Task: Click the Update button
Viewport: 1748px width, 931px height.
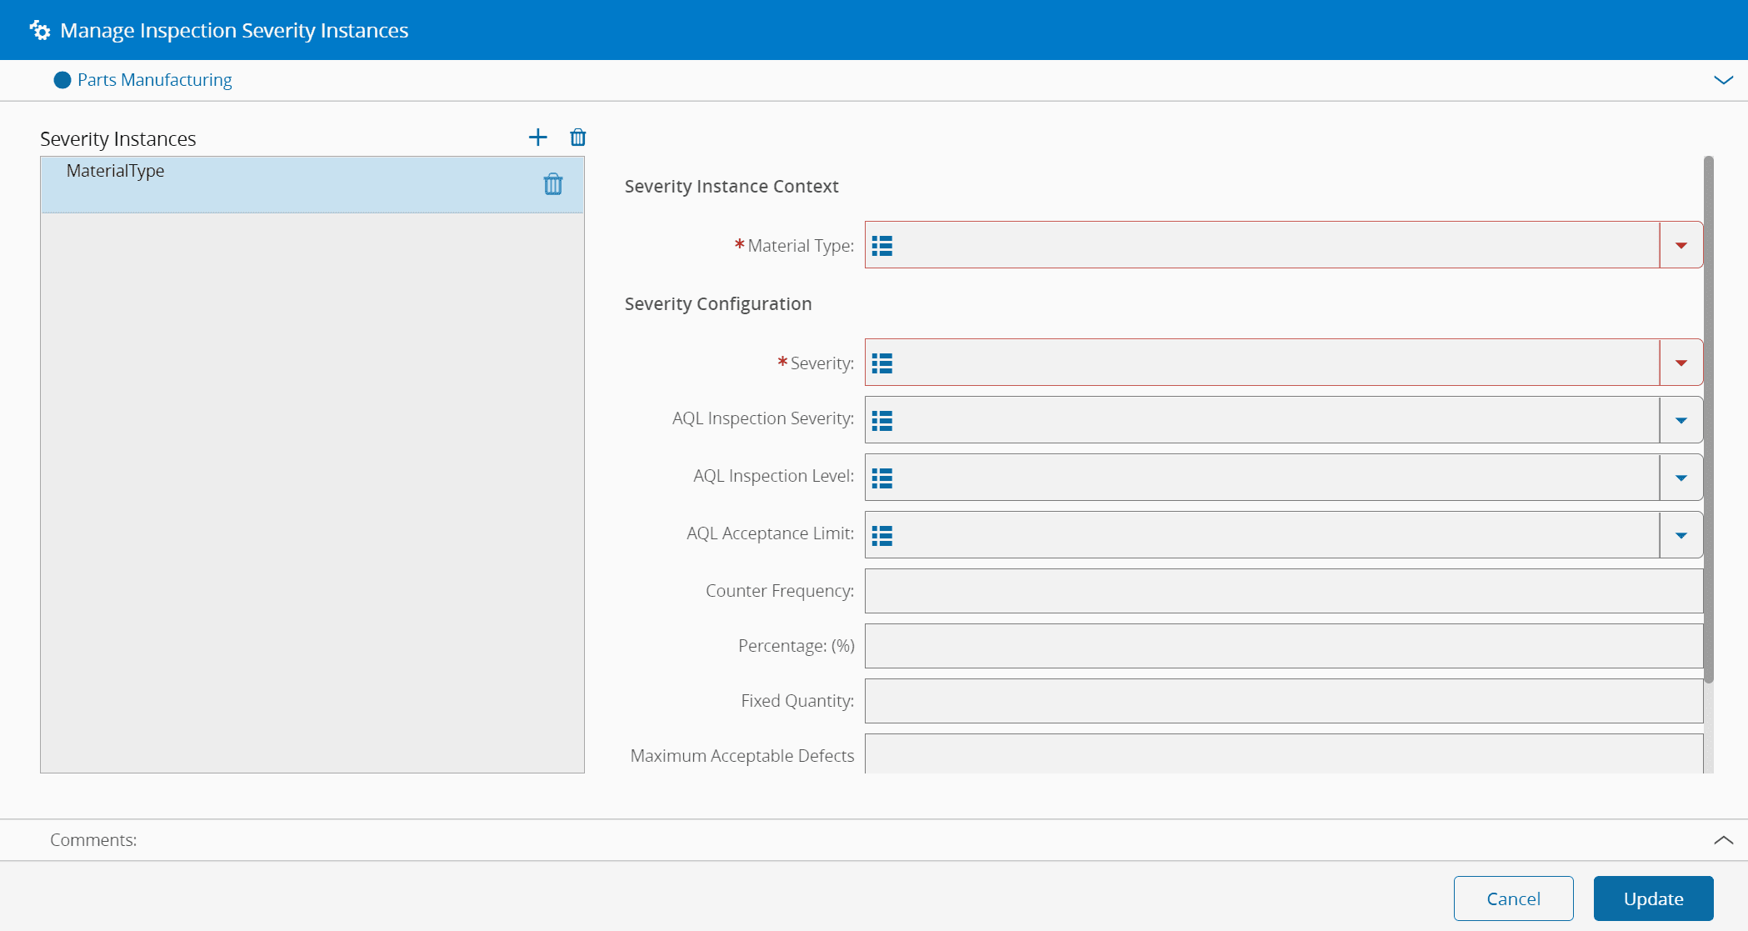Action: pos(1653,898)
